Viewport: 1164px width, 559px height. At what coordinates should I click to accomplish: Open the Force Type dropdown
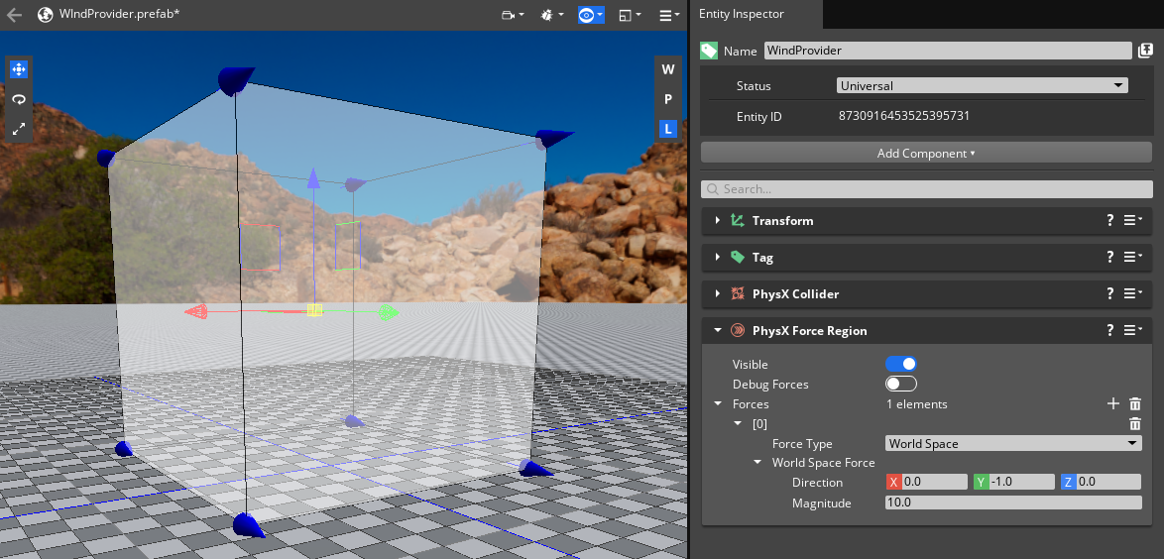(1012, 443)
